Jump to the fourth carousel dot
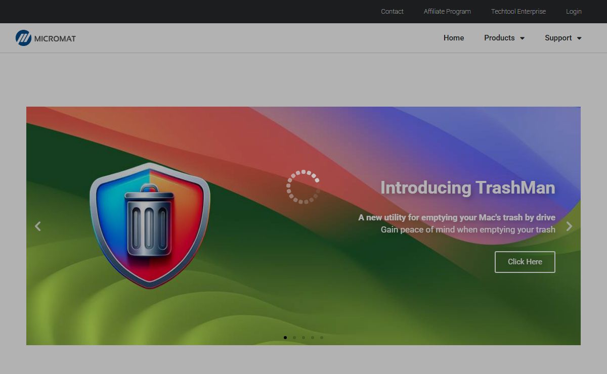 tap(313, 338)
